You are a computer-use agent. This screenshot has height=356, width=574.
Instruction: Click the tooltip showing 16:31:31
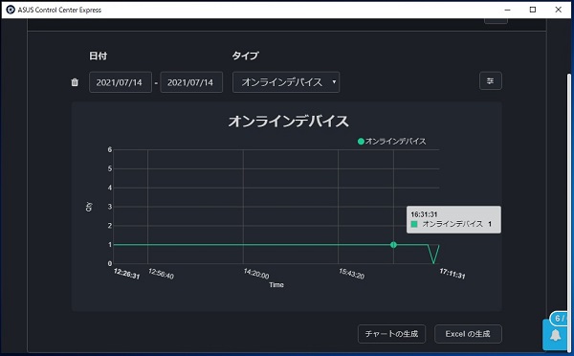453,219
